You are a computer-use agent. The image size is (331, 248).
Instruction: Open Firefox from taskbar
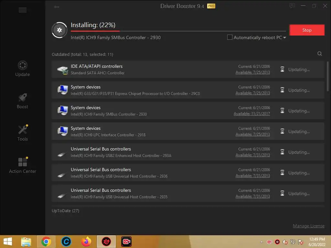coord(86,242)
